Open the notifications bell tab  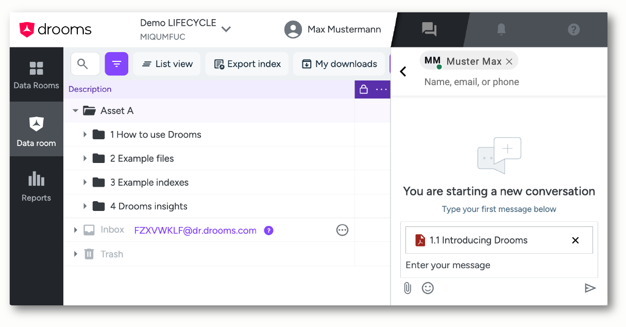tap(501, 29)
